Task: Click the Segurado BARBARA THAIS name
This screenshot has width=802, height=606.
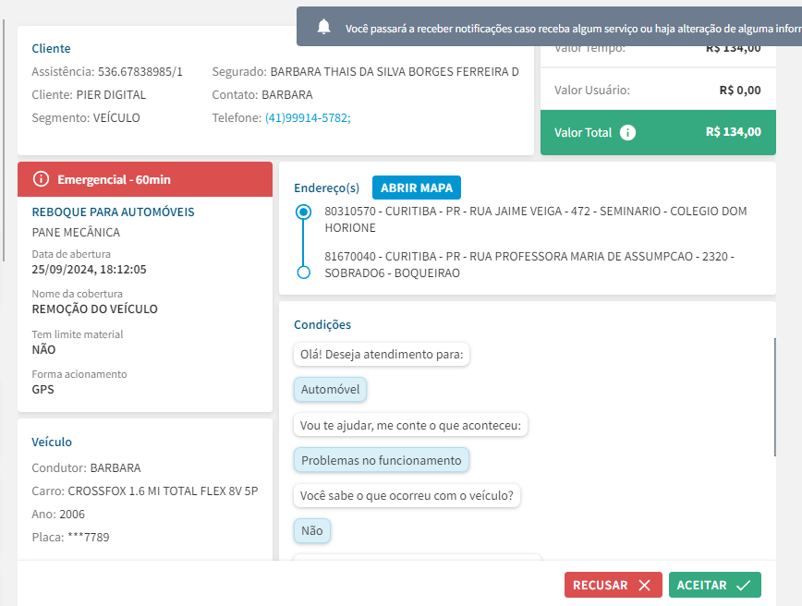Action: tap(395, 72)
